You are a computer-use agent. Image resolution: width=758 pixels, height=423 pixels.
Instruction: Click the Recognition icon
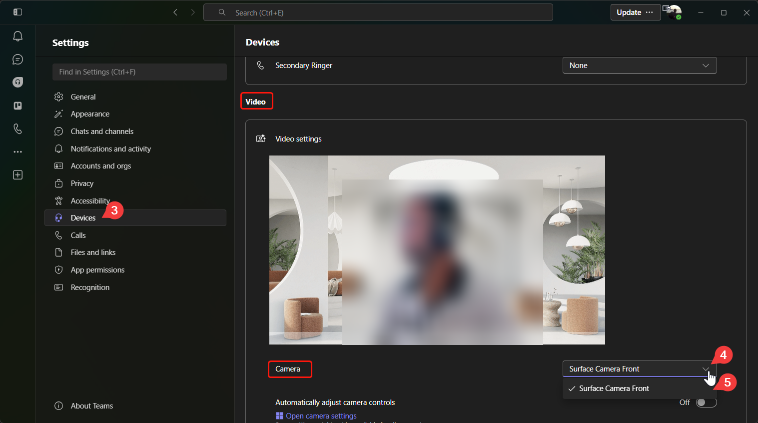click(x=58, y=287)
